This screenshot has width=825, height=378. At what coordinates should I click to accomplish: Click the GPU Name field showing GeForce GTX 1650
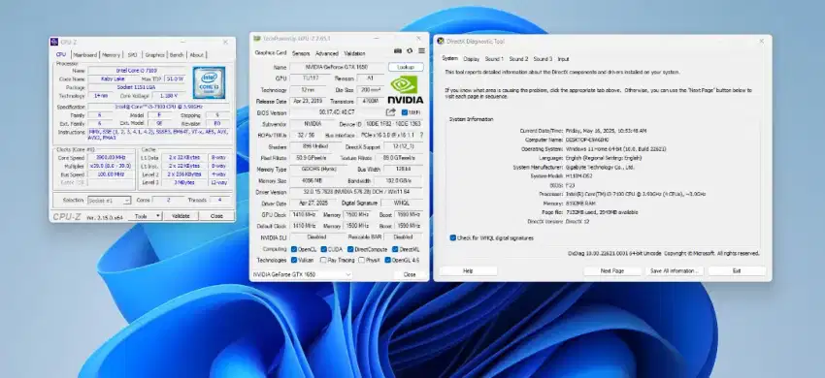point(337,67)
